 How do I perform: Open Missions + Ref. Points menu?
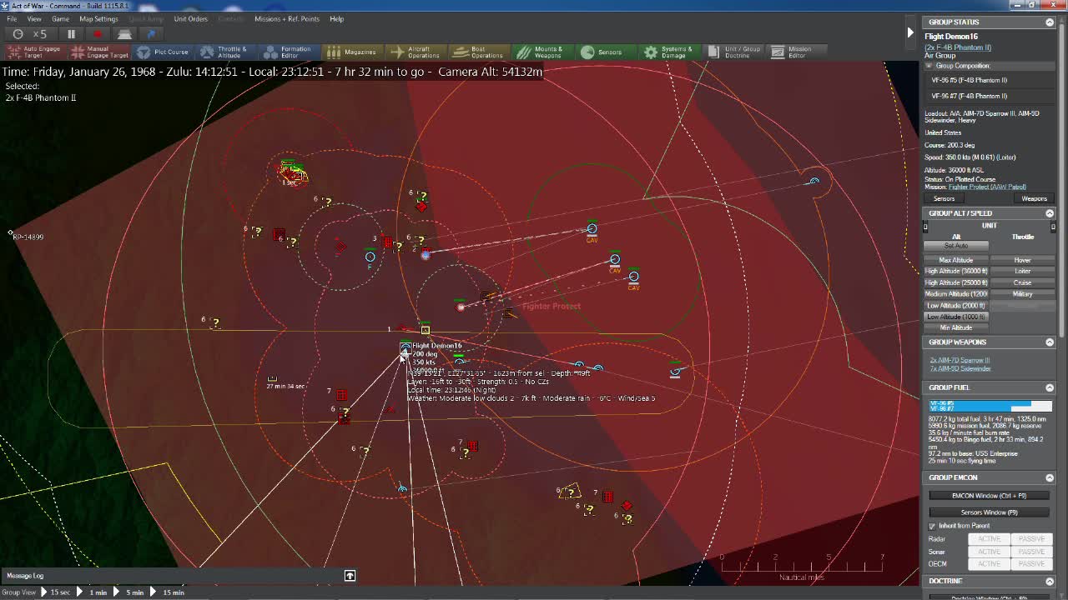(x=287, y=18)
